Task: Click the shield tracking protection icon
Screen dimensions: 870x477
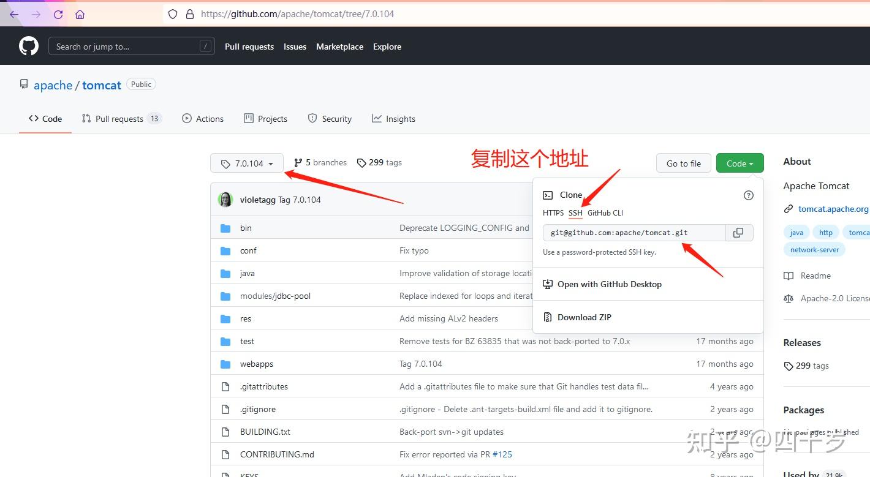Action: (173, 14)
